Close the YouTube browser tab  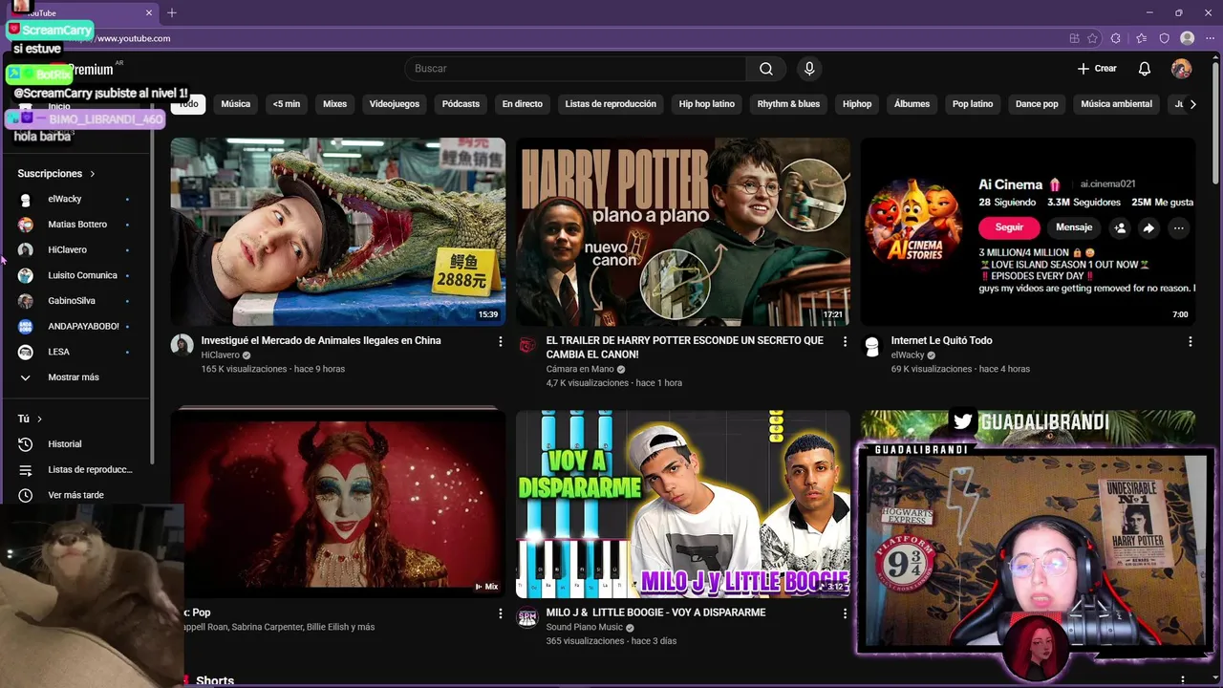pos(149,13)
